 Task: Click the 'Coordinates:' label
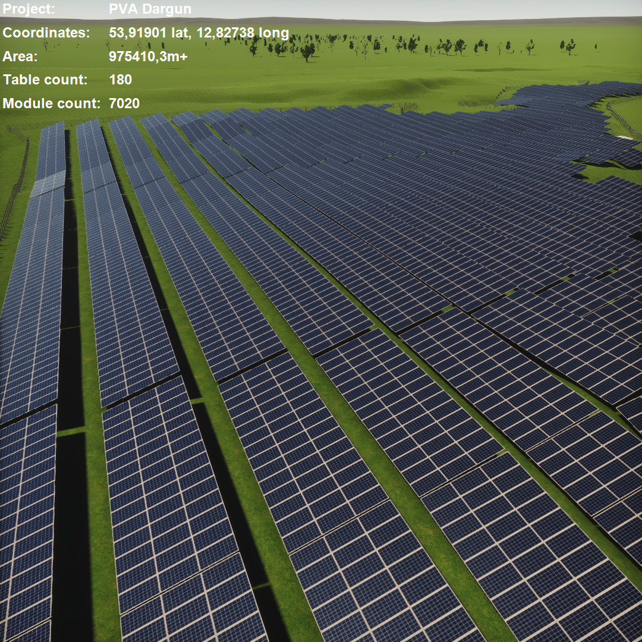click(x=46, y=32)
